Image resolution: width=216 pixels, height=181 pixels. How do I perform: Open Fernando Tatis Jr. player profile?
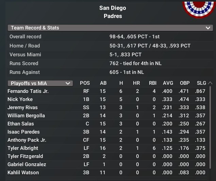click(x=28, y=91)
